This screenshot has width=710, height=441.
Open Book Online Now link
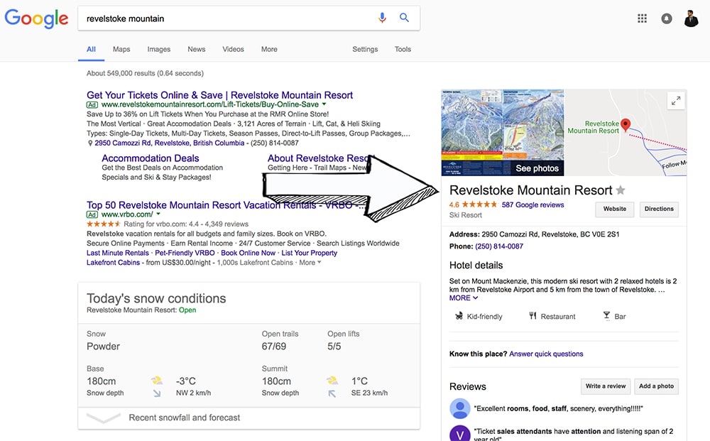(x=248, y=253)
